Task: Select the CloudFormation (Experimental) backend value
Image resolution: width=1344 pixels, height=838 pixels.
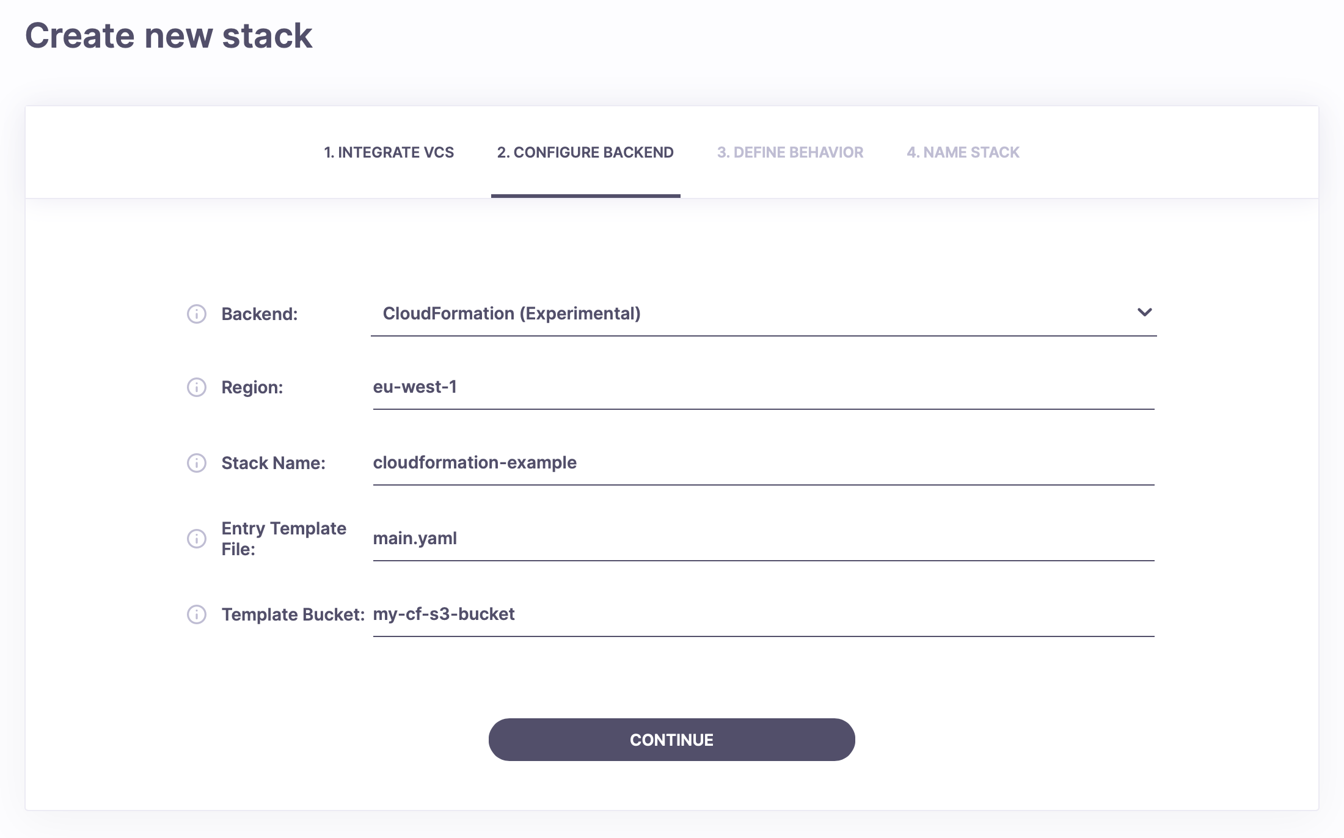Action: point(512,313)
